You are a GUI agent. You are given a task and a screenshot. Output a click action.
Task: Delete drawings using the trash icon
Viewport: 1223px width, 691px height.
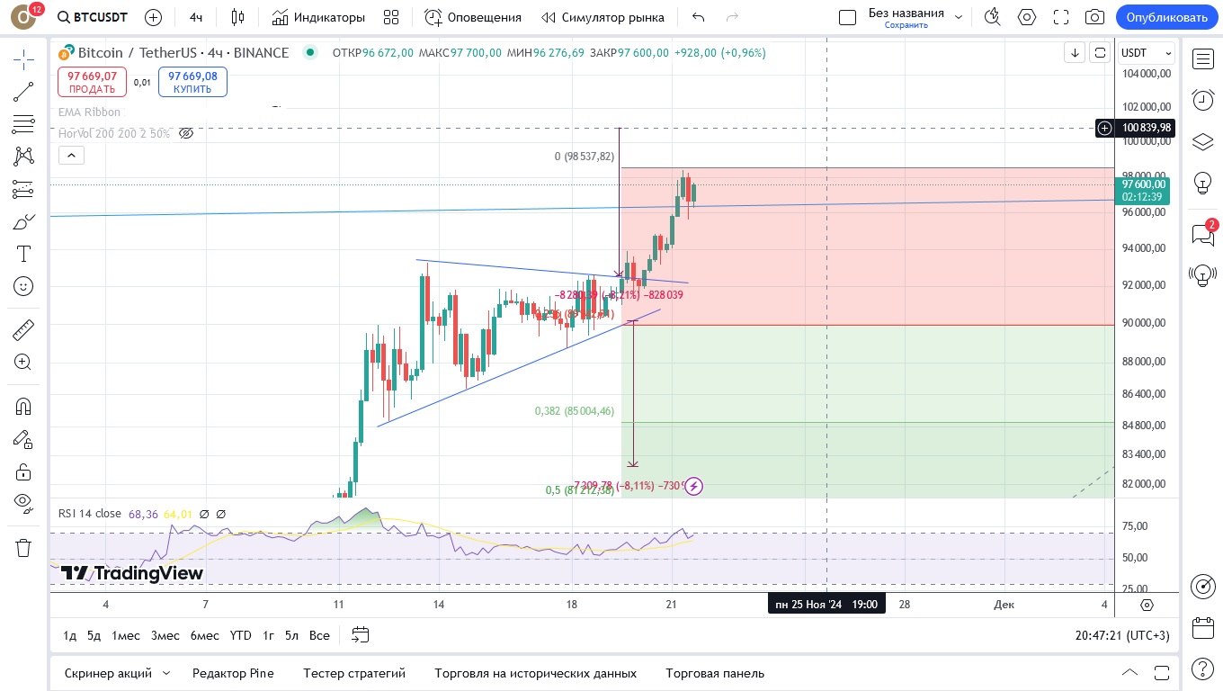(23, 547)
